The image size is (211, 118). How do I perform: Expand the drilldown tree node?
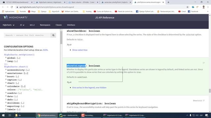(x=6, y=103)
